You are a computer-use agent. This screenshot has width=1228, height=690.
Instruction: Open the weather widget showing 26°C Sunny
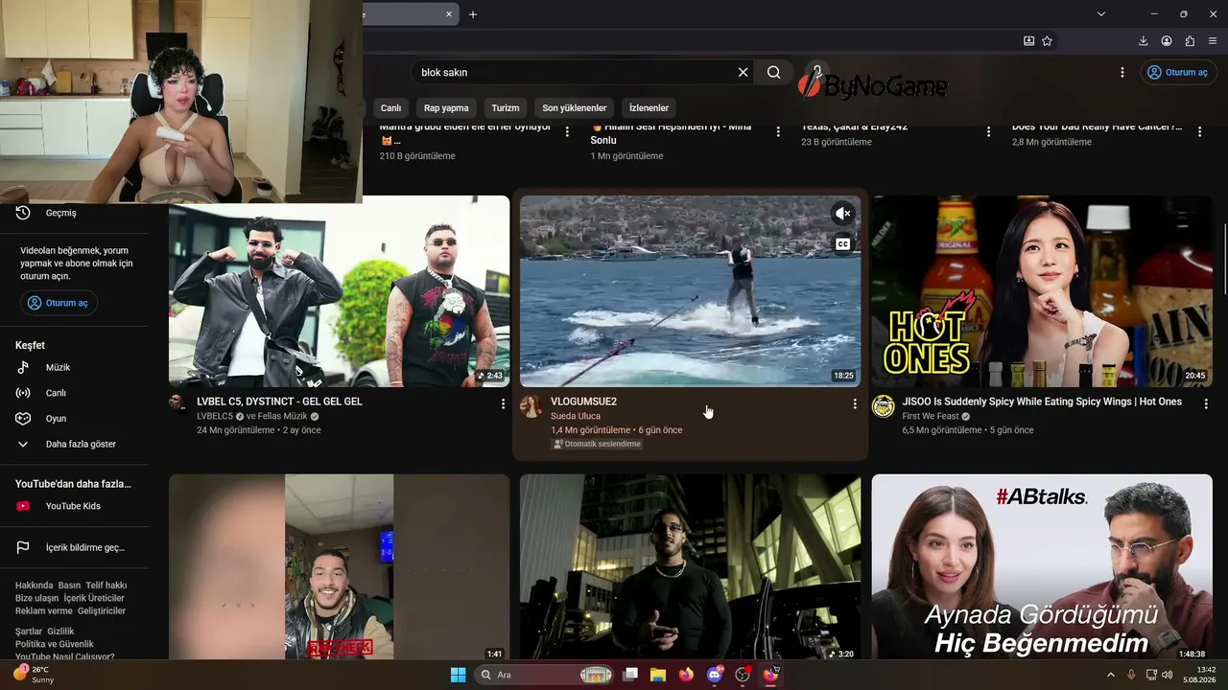pos(35,675)
